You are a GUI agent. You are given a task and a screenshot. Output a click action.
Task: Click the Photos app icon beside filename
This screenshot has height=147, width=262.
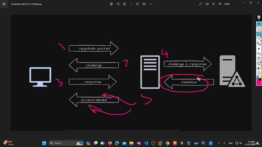tap(4, 4)
